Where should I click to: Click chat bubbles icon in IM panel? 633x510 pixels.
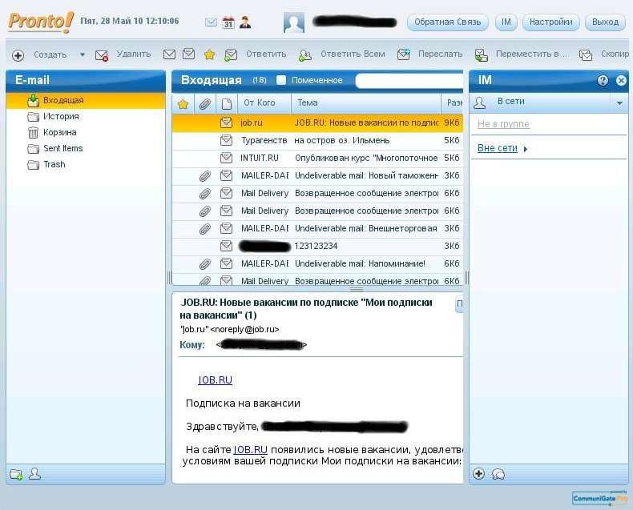pos(498,474)
